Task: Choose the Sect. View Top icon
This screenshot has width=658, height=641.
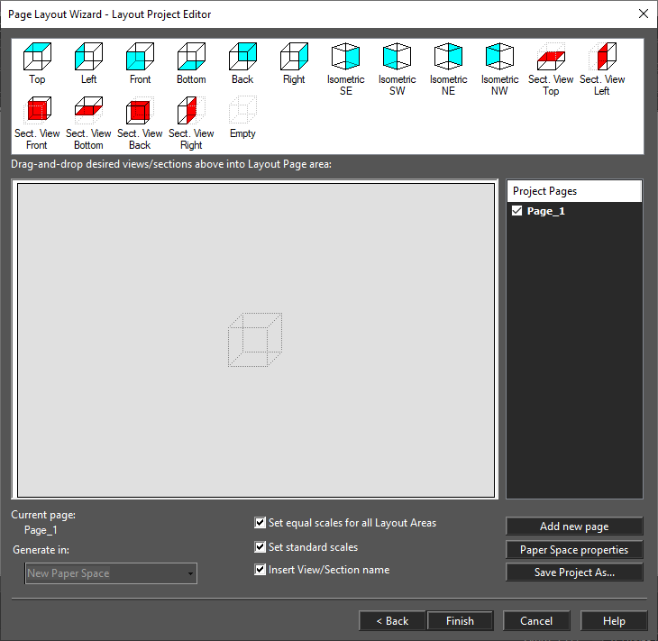Action: [551, 56]
